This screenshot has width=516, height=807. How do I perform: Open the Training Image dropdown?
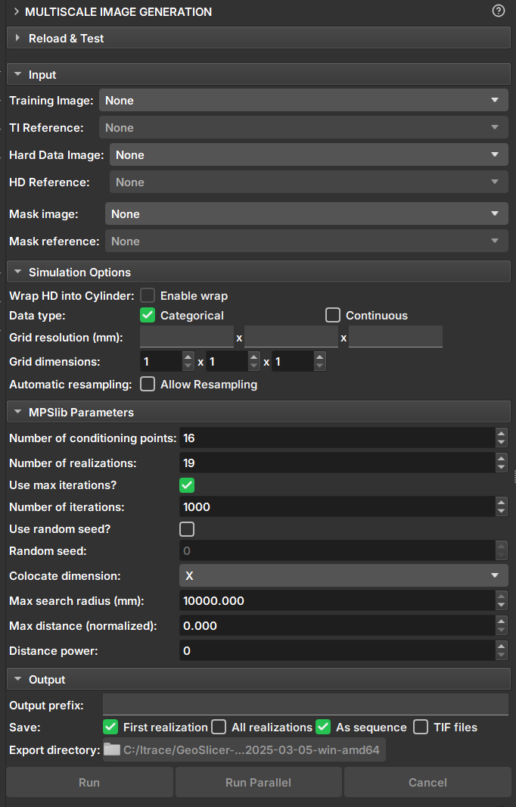pos(303,100)
